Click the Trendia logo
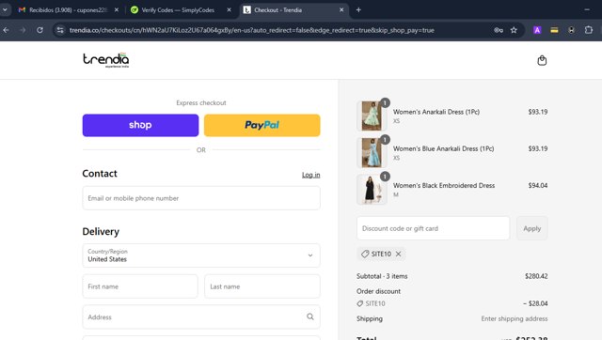Screen dimensions: 602x340 click(x=106, y=60)
